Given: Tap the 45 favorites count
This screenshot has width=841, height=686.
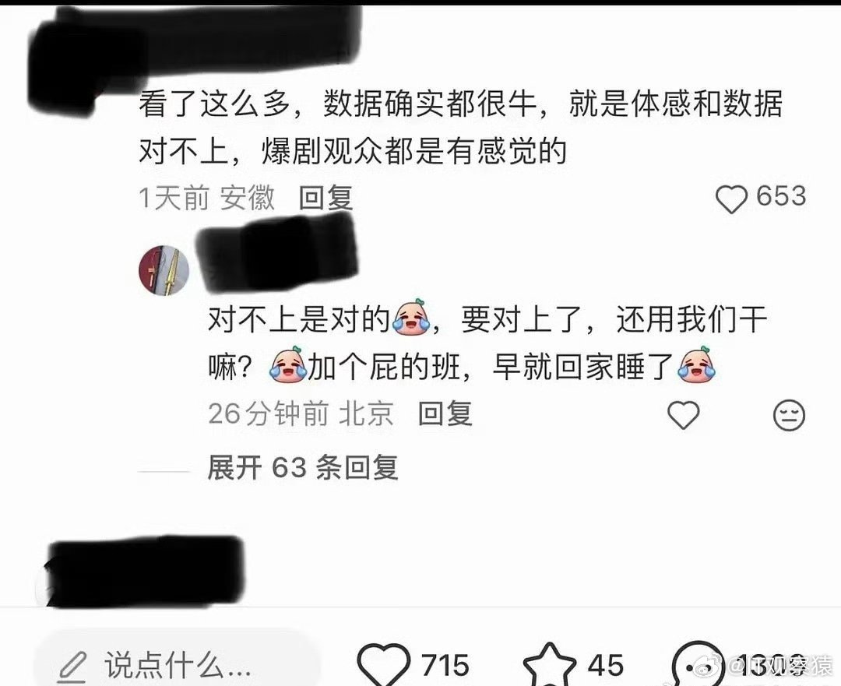Looking at the screenshot, I should [x=606, y=665].
